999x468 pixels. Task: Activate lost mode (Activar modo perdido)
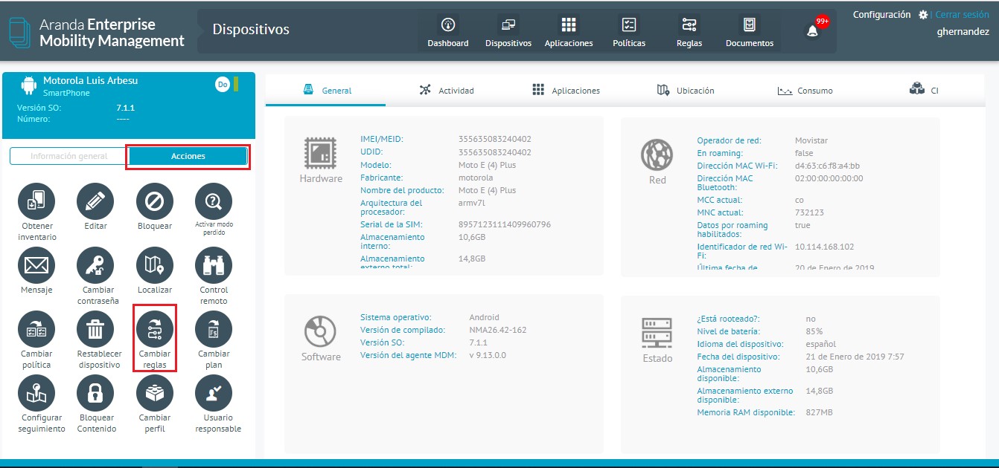point(214,201)
